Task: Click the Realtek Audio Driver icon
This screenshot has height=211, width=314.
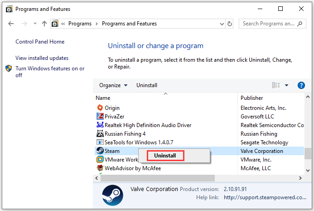Action: click(100, 125)
